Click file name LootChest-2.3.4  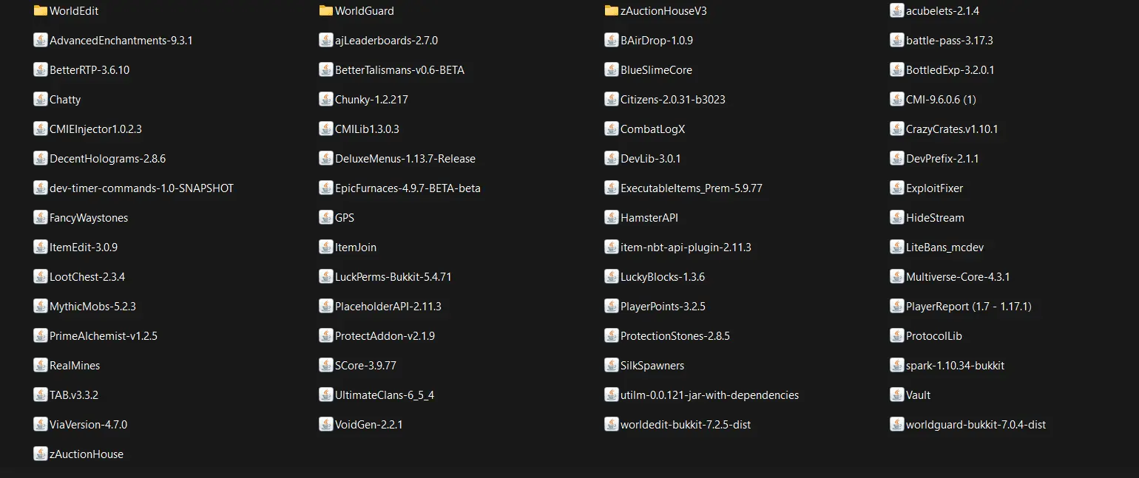coord(87,277)
